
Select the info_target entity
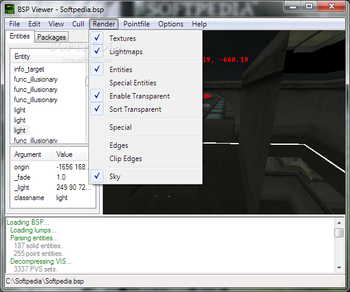coord(29,69)
